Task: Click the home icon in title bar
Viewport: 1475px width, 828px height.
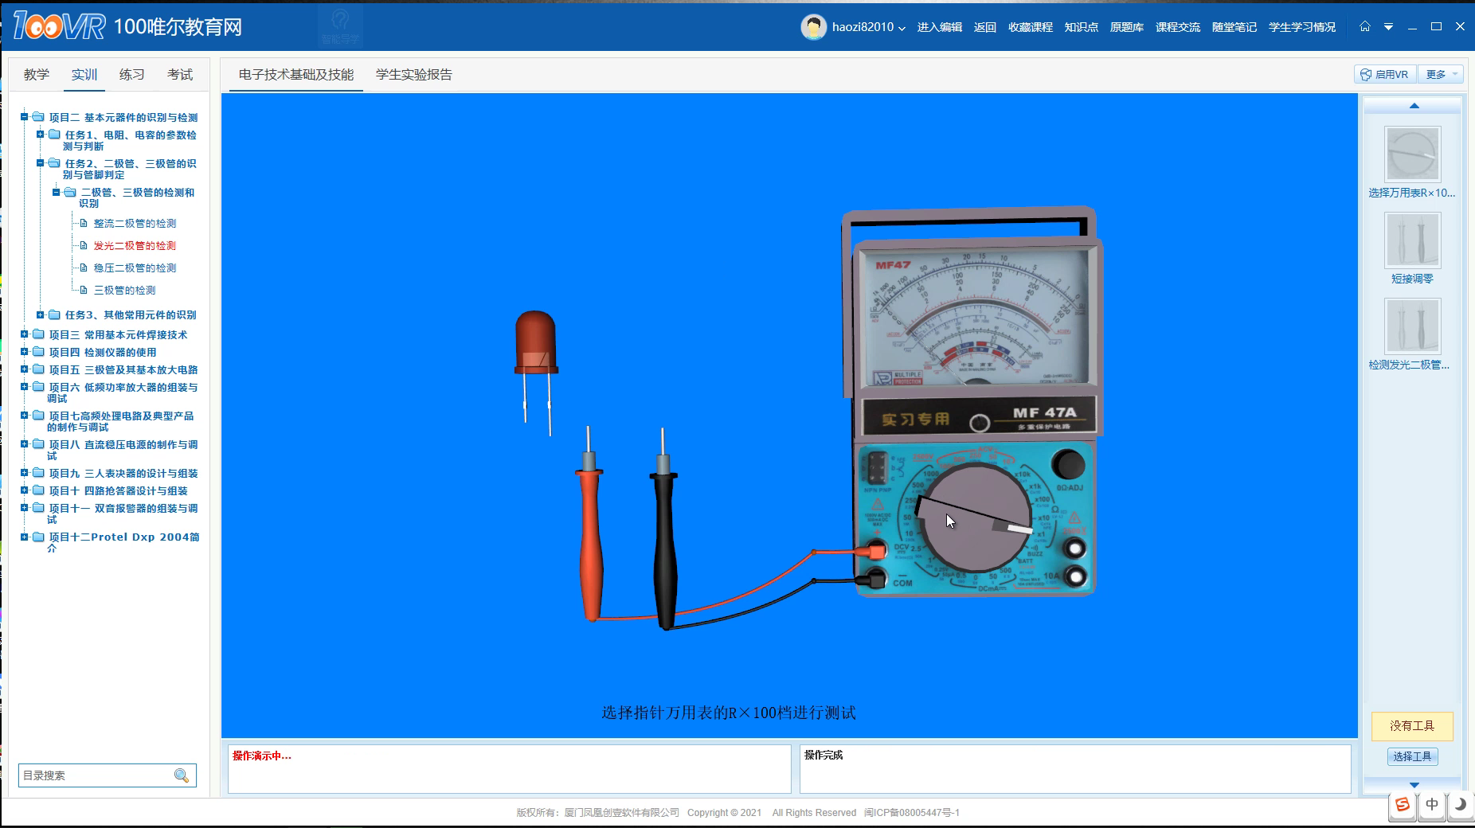Action: pyautogui.click(x=1365, y=26)
